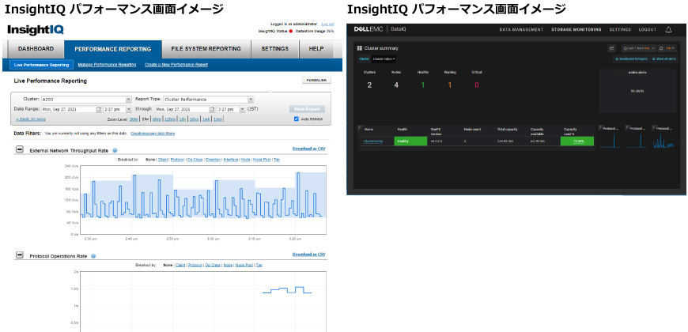The height and width of the screenshot is (332, 688).
Task: Open the refresh interval dropdown in DataIQ
Action: 670,48
